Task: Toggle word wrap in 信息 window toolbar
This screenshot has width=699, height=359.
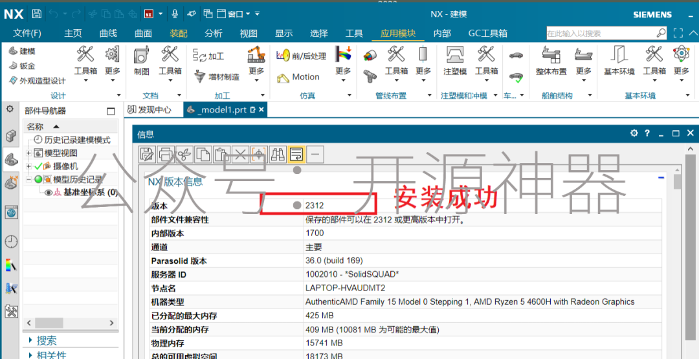Action: pos(296,154)
